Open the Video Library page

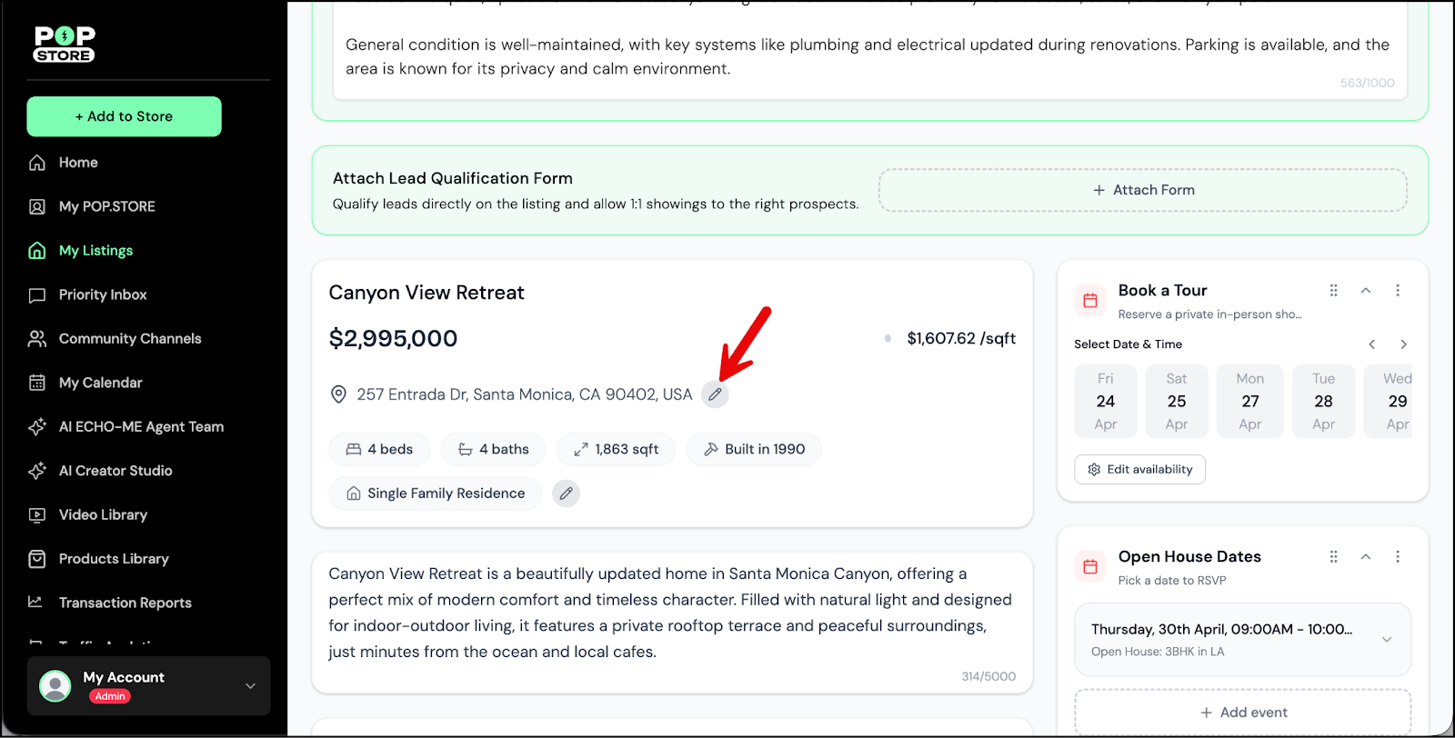coord(103,514)
